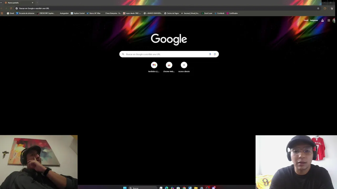The width and height of the screenshot is (337, 189).
Task: Go forward to the next page
Action: click(x=6, y=8)
